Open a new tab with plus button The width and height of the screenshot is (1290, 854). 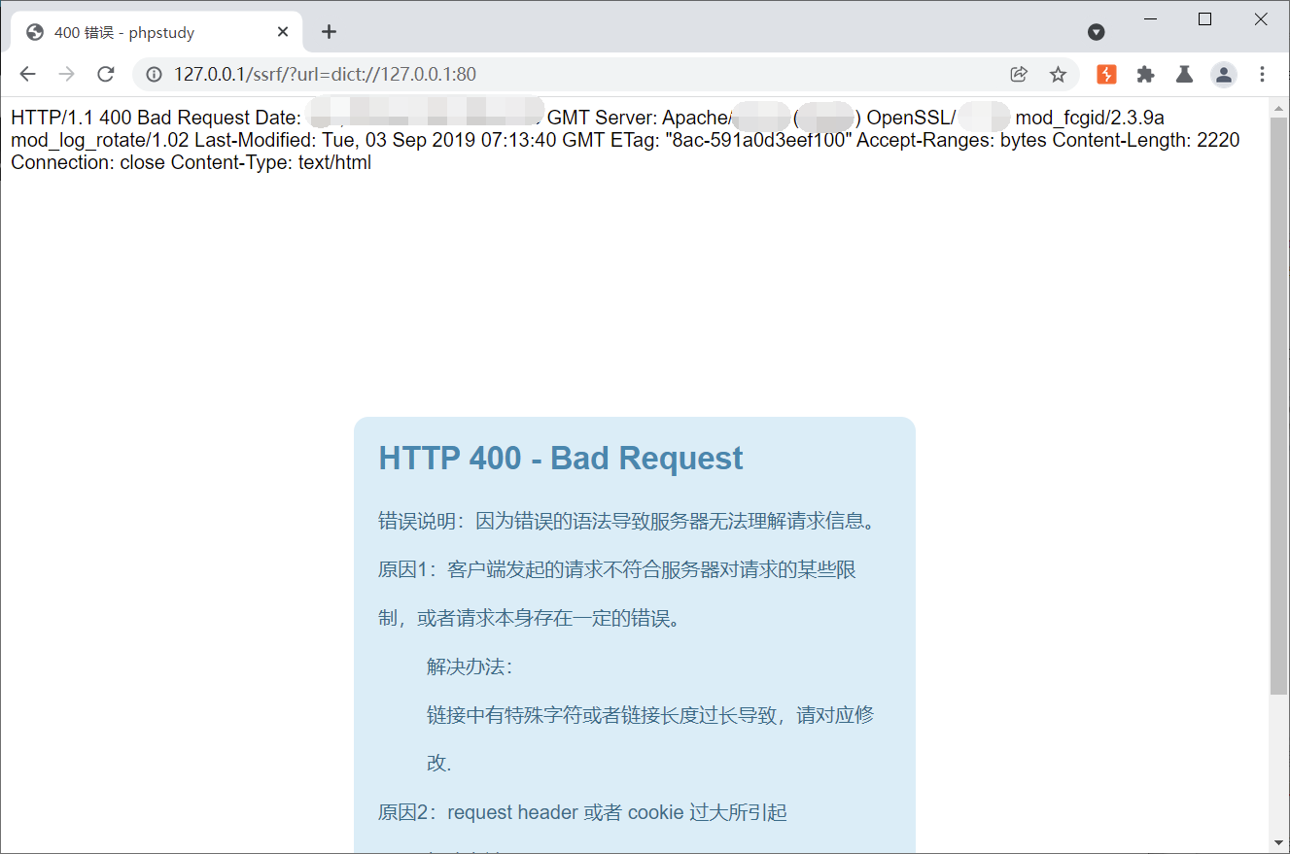(x=329, y=32)
